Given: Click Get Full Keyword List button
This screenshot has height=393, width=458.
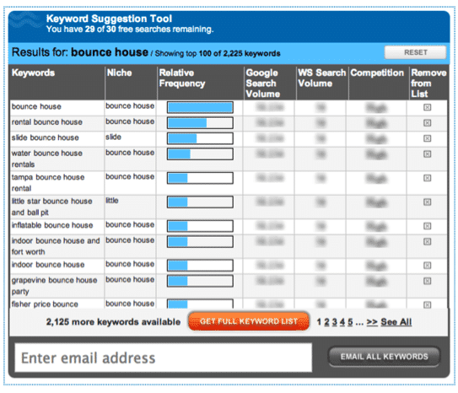Looking at the screenshot, I should 249,321.
